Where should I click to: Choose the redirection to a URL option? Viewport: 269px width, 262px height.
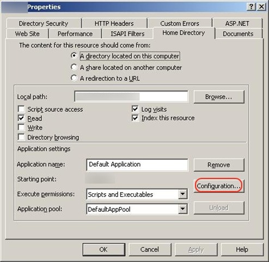[x=74, y=78]
